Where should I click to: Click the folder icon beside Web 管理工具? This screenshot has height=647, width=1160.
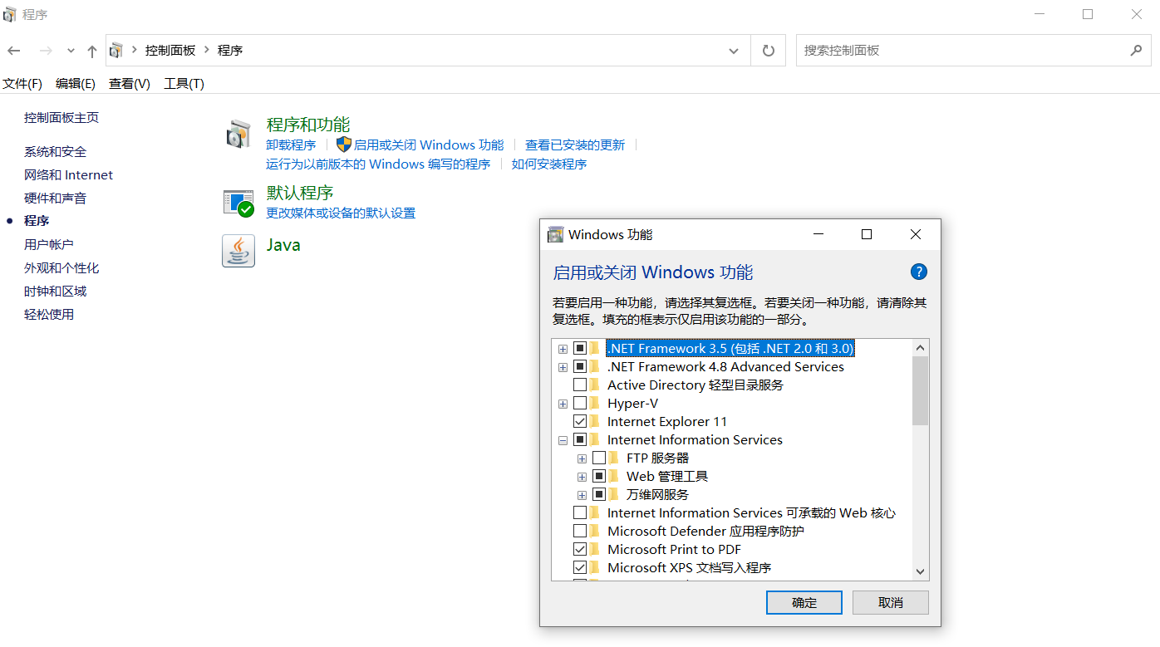(615, 477)
